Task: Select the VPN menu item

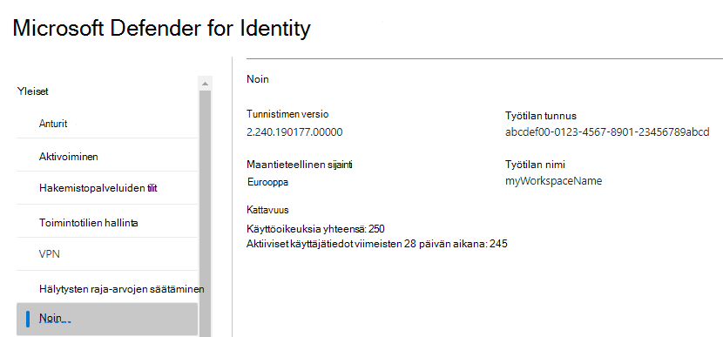Action: click(x=107, y=254)
